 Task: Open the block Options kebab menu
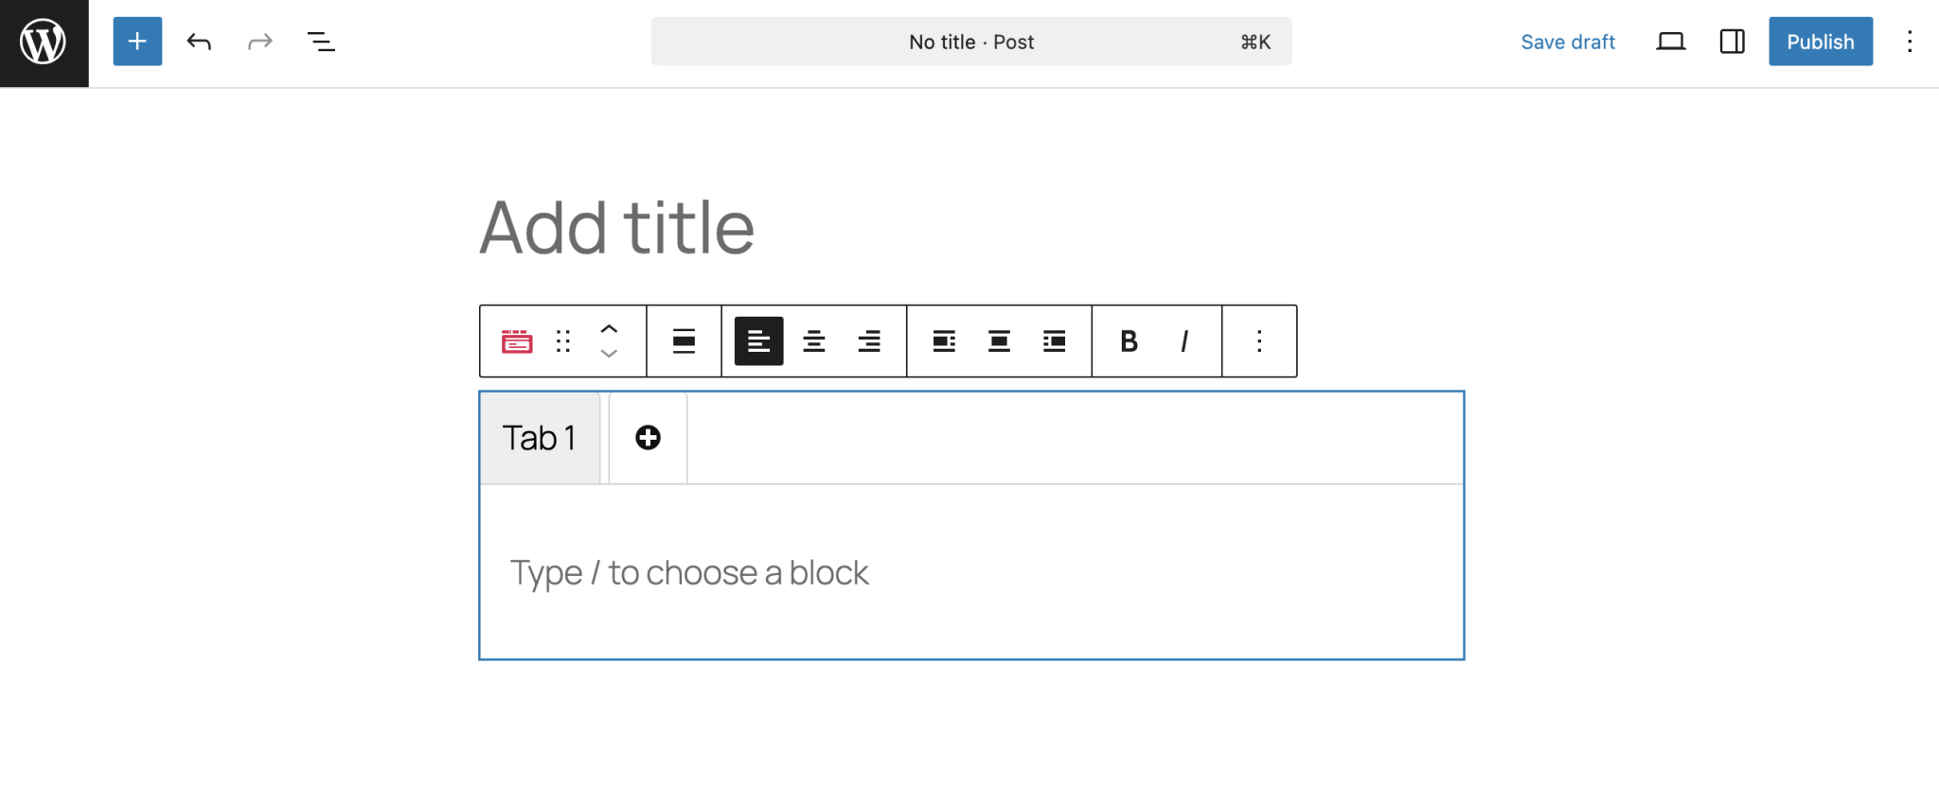(x=1259, y=341)
